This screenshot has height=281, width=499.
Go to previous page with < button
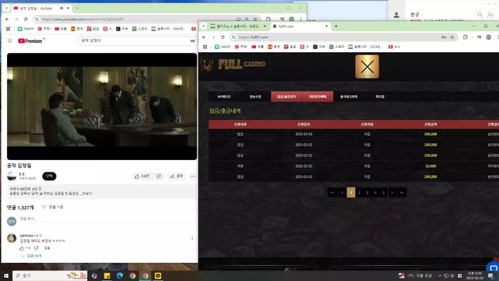coord(342,192)
